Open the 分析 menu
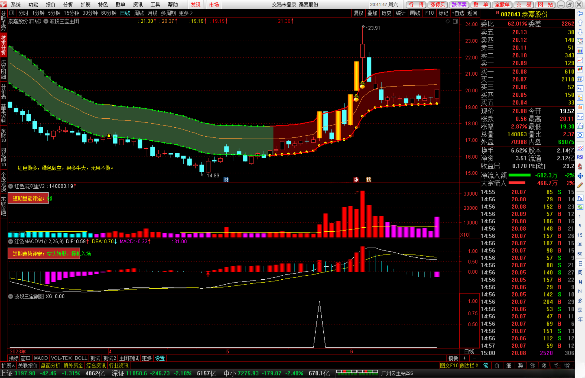This screenshot has width=585, height=378. tap(68, 5)
